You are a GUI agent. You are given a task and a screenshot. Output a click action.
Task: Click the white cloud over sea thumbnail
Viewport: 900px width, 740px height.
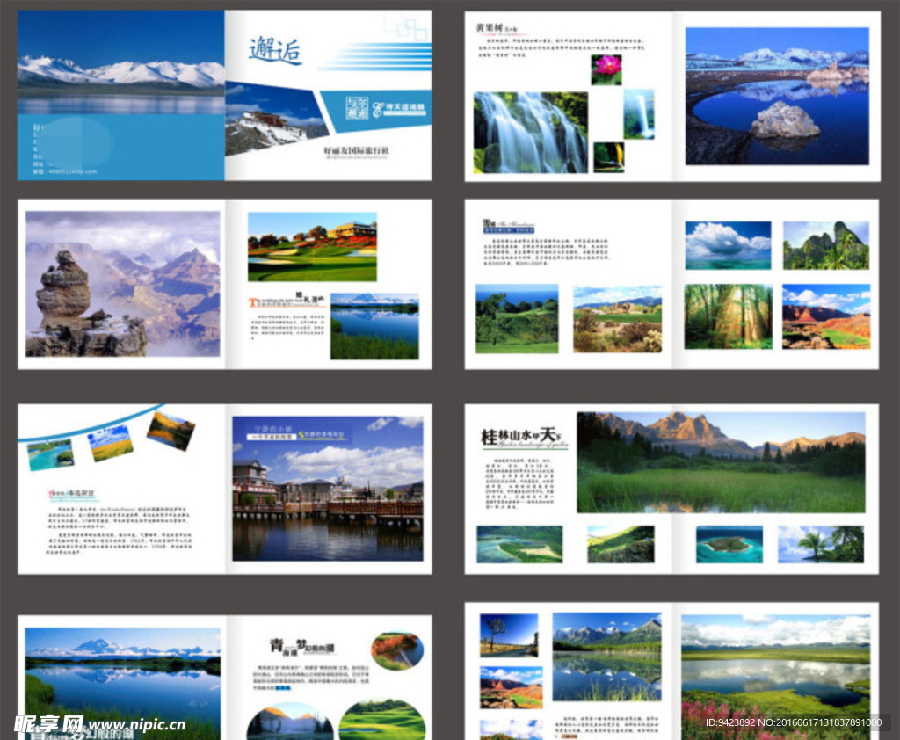[x=729, y=245]
